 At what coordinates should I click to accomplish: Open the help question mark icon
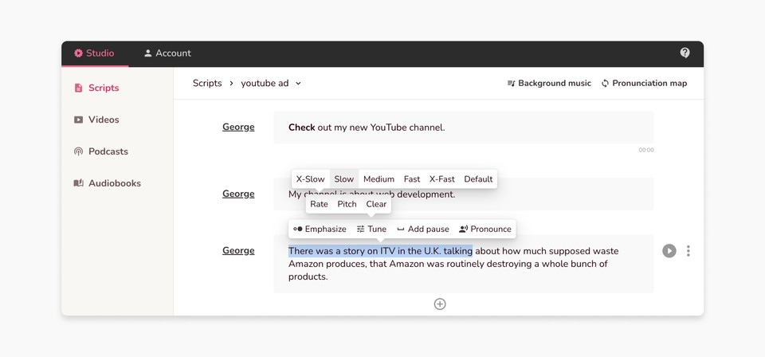pos(685,53)
